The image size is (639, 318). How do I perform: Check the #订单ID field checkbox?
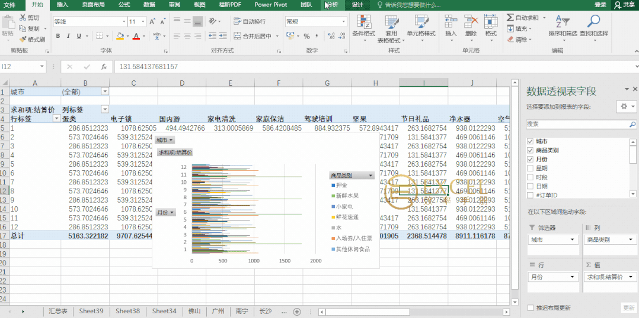[530, 195]
